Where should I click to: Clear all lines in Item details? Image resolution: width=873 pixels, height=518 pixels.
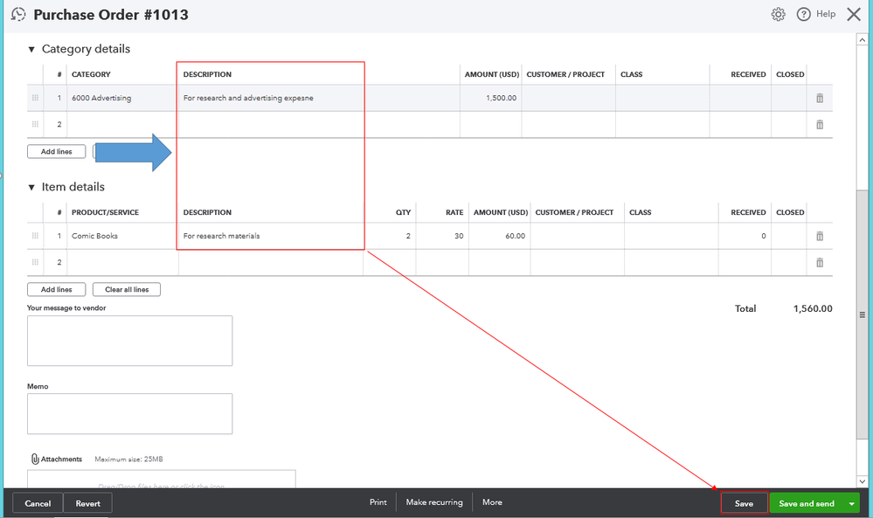(x=127, y=289)
